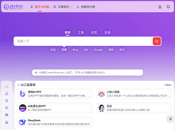Select 本站 as the search engine

pos(53,50)
